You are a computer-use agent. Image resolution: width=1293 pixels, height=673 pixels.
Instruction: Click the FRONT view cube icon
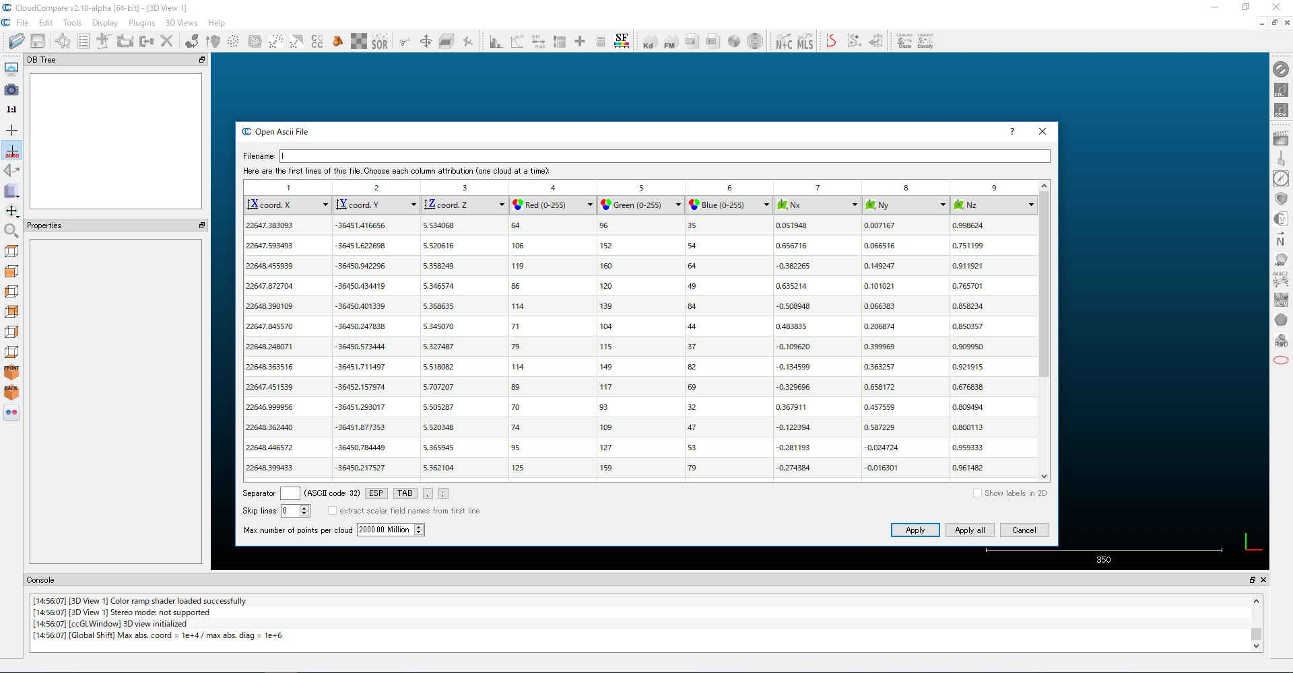[x=11, y=372]
